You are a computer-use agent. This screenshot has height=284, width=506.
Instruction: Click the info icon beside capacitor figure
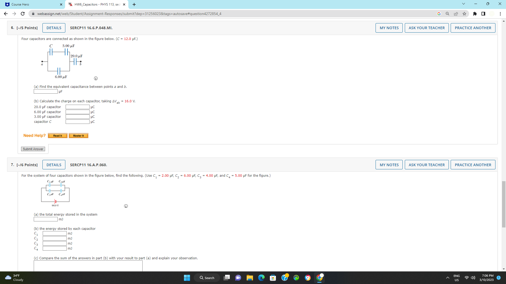96,78
